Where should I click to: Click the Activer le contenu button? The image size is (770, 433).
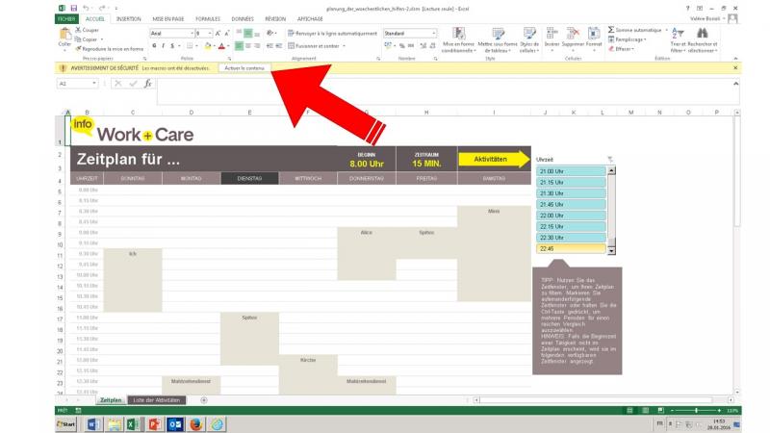coord(246,68)
